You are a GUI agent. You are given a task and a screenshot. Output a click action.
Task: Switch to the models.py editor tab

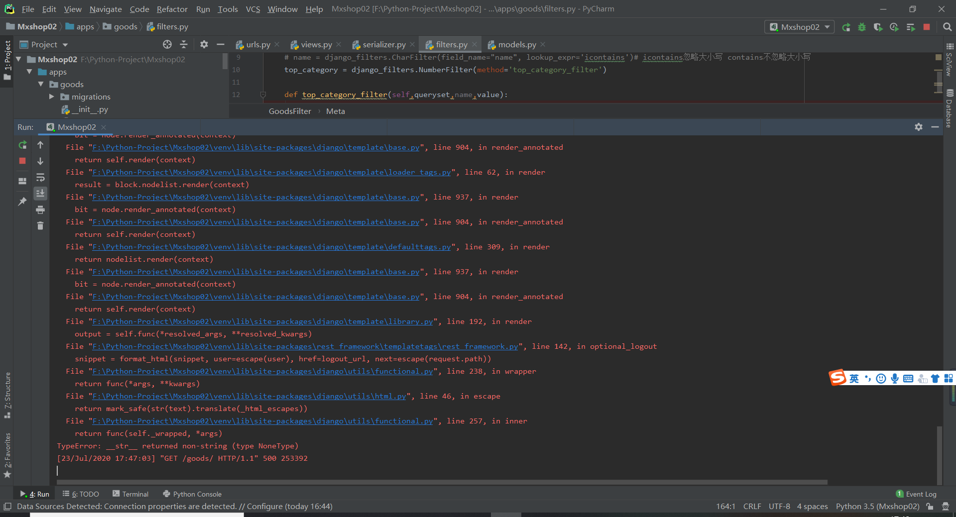click(x=517, y=45)
